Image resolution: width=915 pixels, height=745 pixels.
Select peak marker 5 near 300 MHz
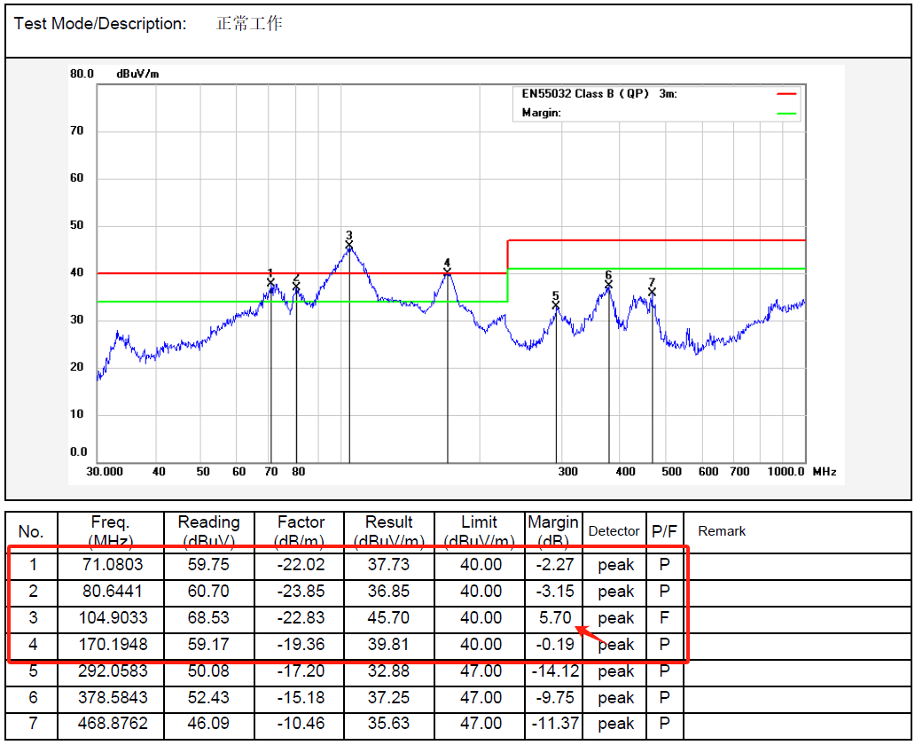point(556,304)
